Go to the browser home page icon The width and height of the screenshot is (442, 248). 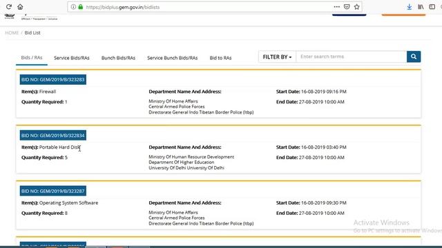20,7
